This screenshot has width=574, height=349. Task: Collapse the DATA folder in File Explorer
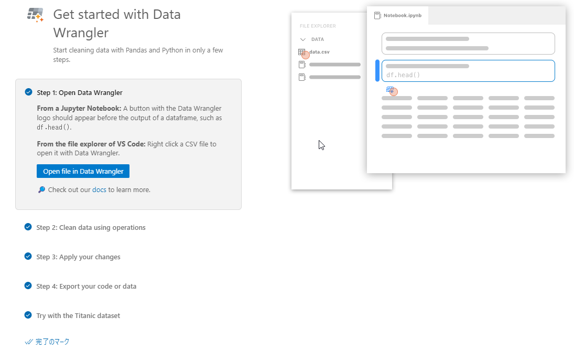pos(302,39)
